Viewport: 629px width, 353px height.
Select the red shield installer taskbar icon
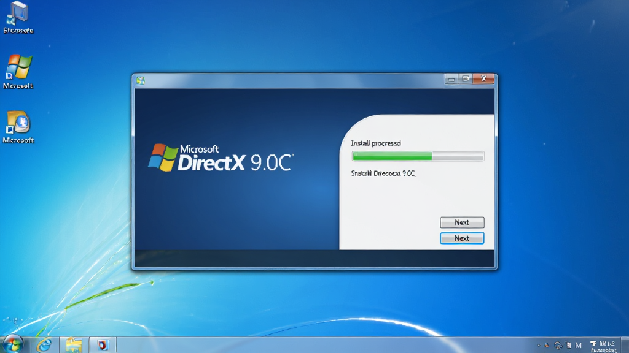click(103, 345)
